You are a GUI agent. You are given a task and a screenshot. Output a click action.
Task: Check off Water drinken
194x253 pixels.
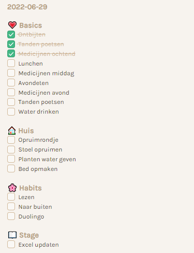11,112
